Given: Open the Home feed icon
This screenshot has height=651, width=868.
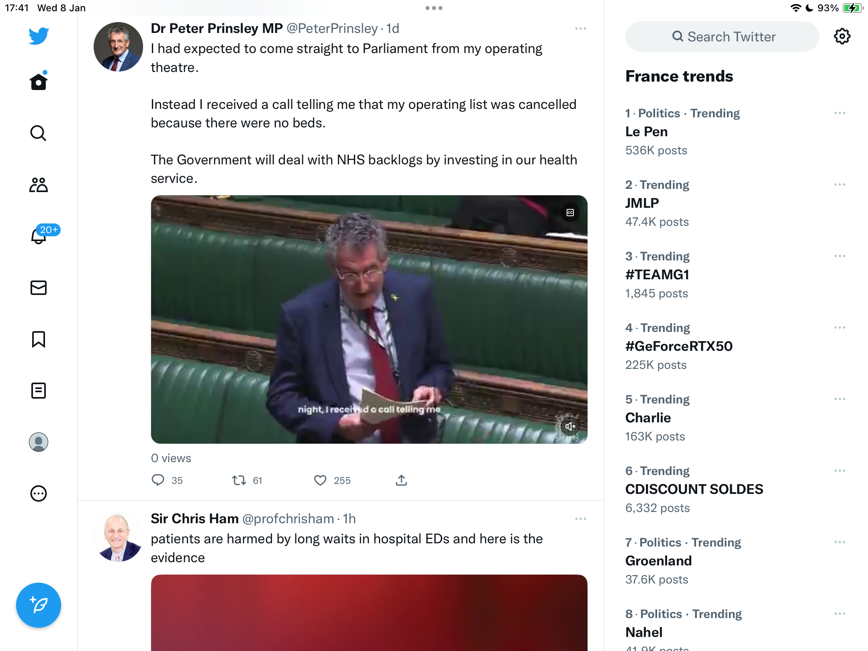Looking at the screenshot, I should click(x=39, y=82).
